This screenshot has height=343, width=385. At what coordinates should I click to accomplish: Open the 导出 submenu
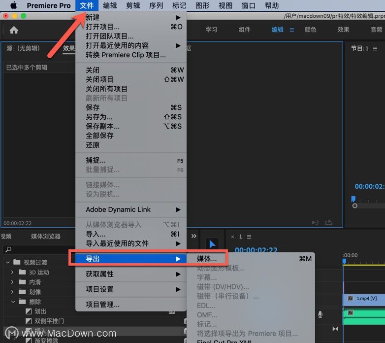131,259
